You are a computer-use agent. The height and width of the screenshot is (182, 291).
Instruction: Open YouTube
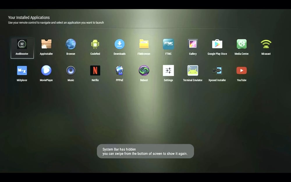point(241,71)
